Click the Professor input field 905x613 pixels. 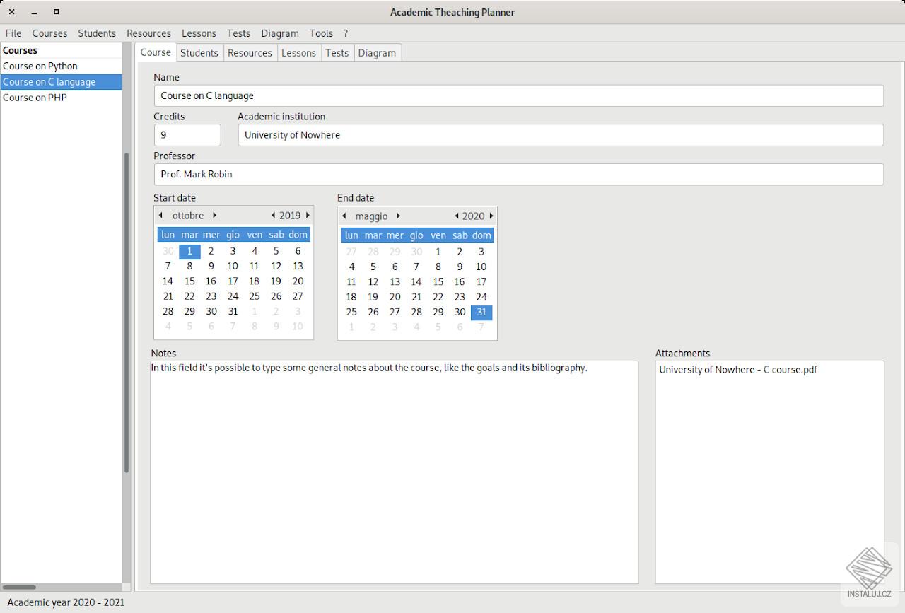tap(518, 174)
